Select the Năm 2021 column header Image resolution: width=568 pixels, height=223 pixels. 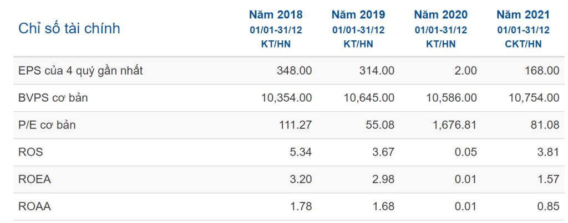coord(523,14)
